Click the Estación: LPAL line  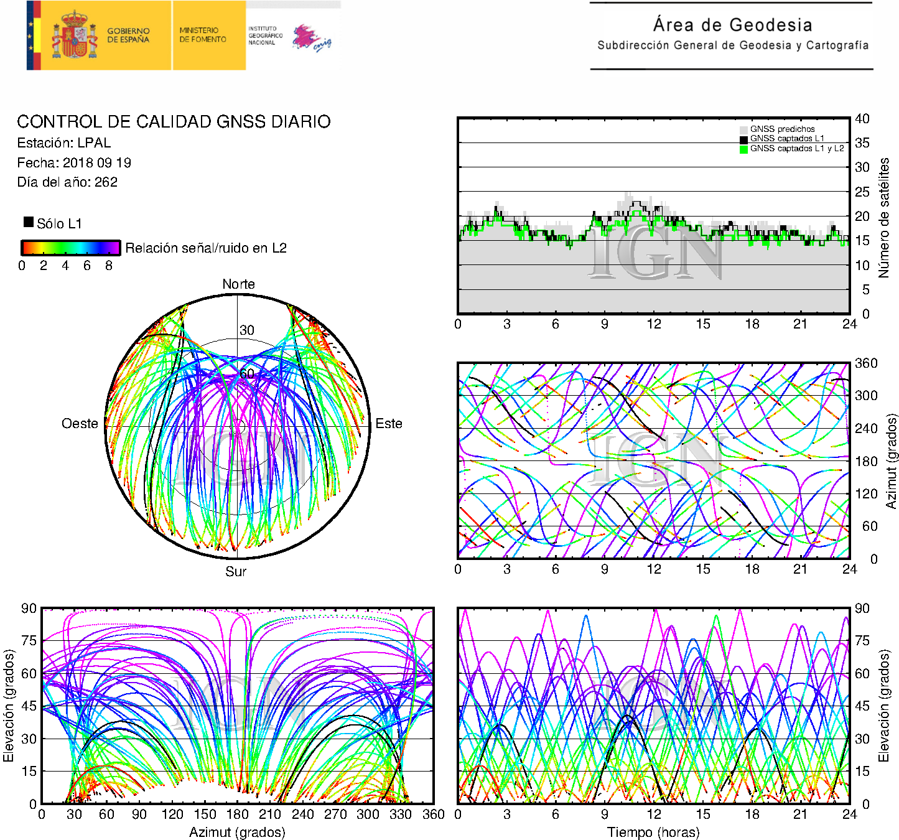64,143
